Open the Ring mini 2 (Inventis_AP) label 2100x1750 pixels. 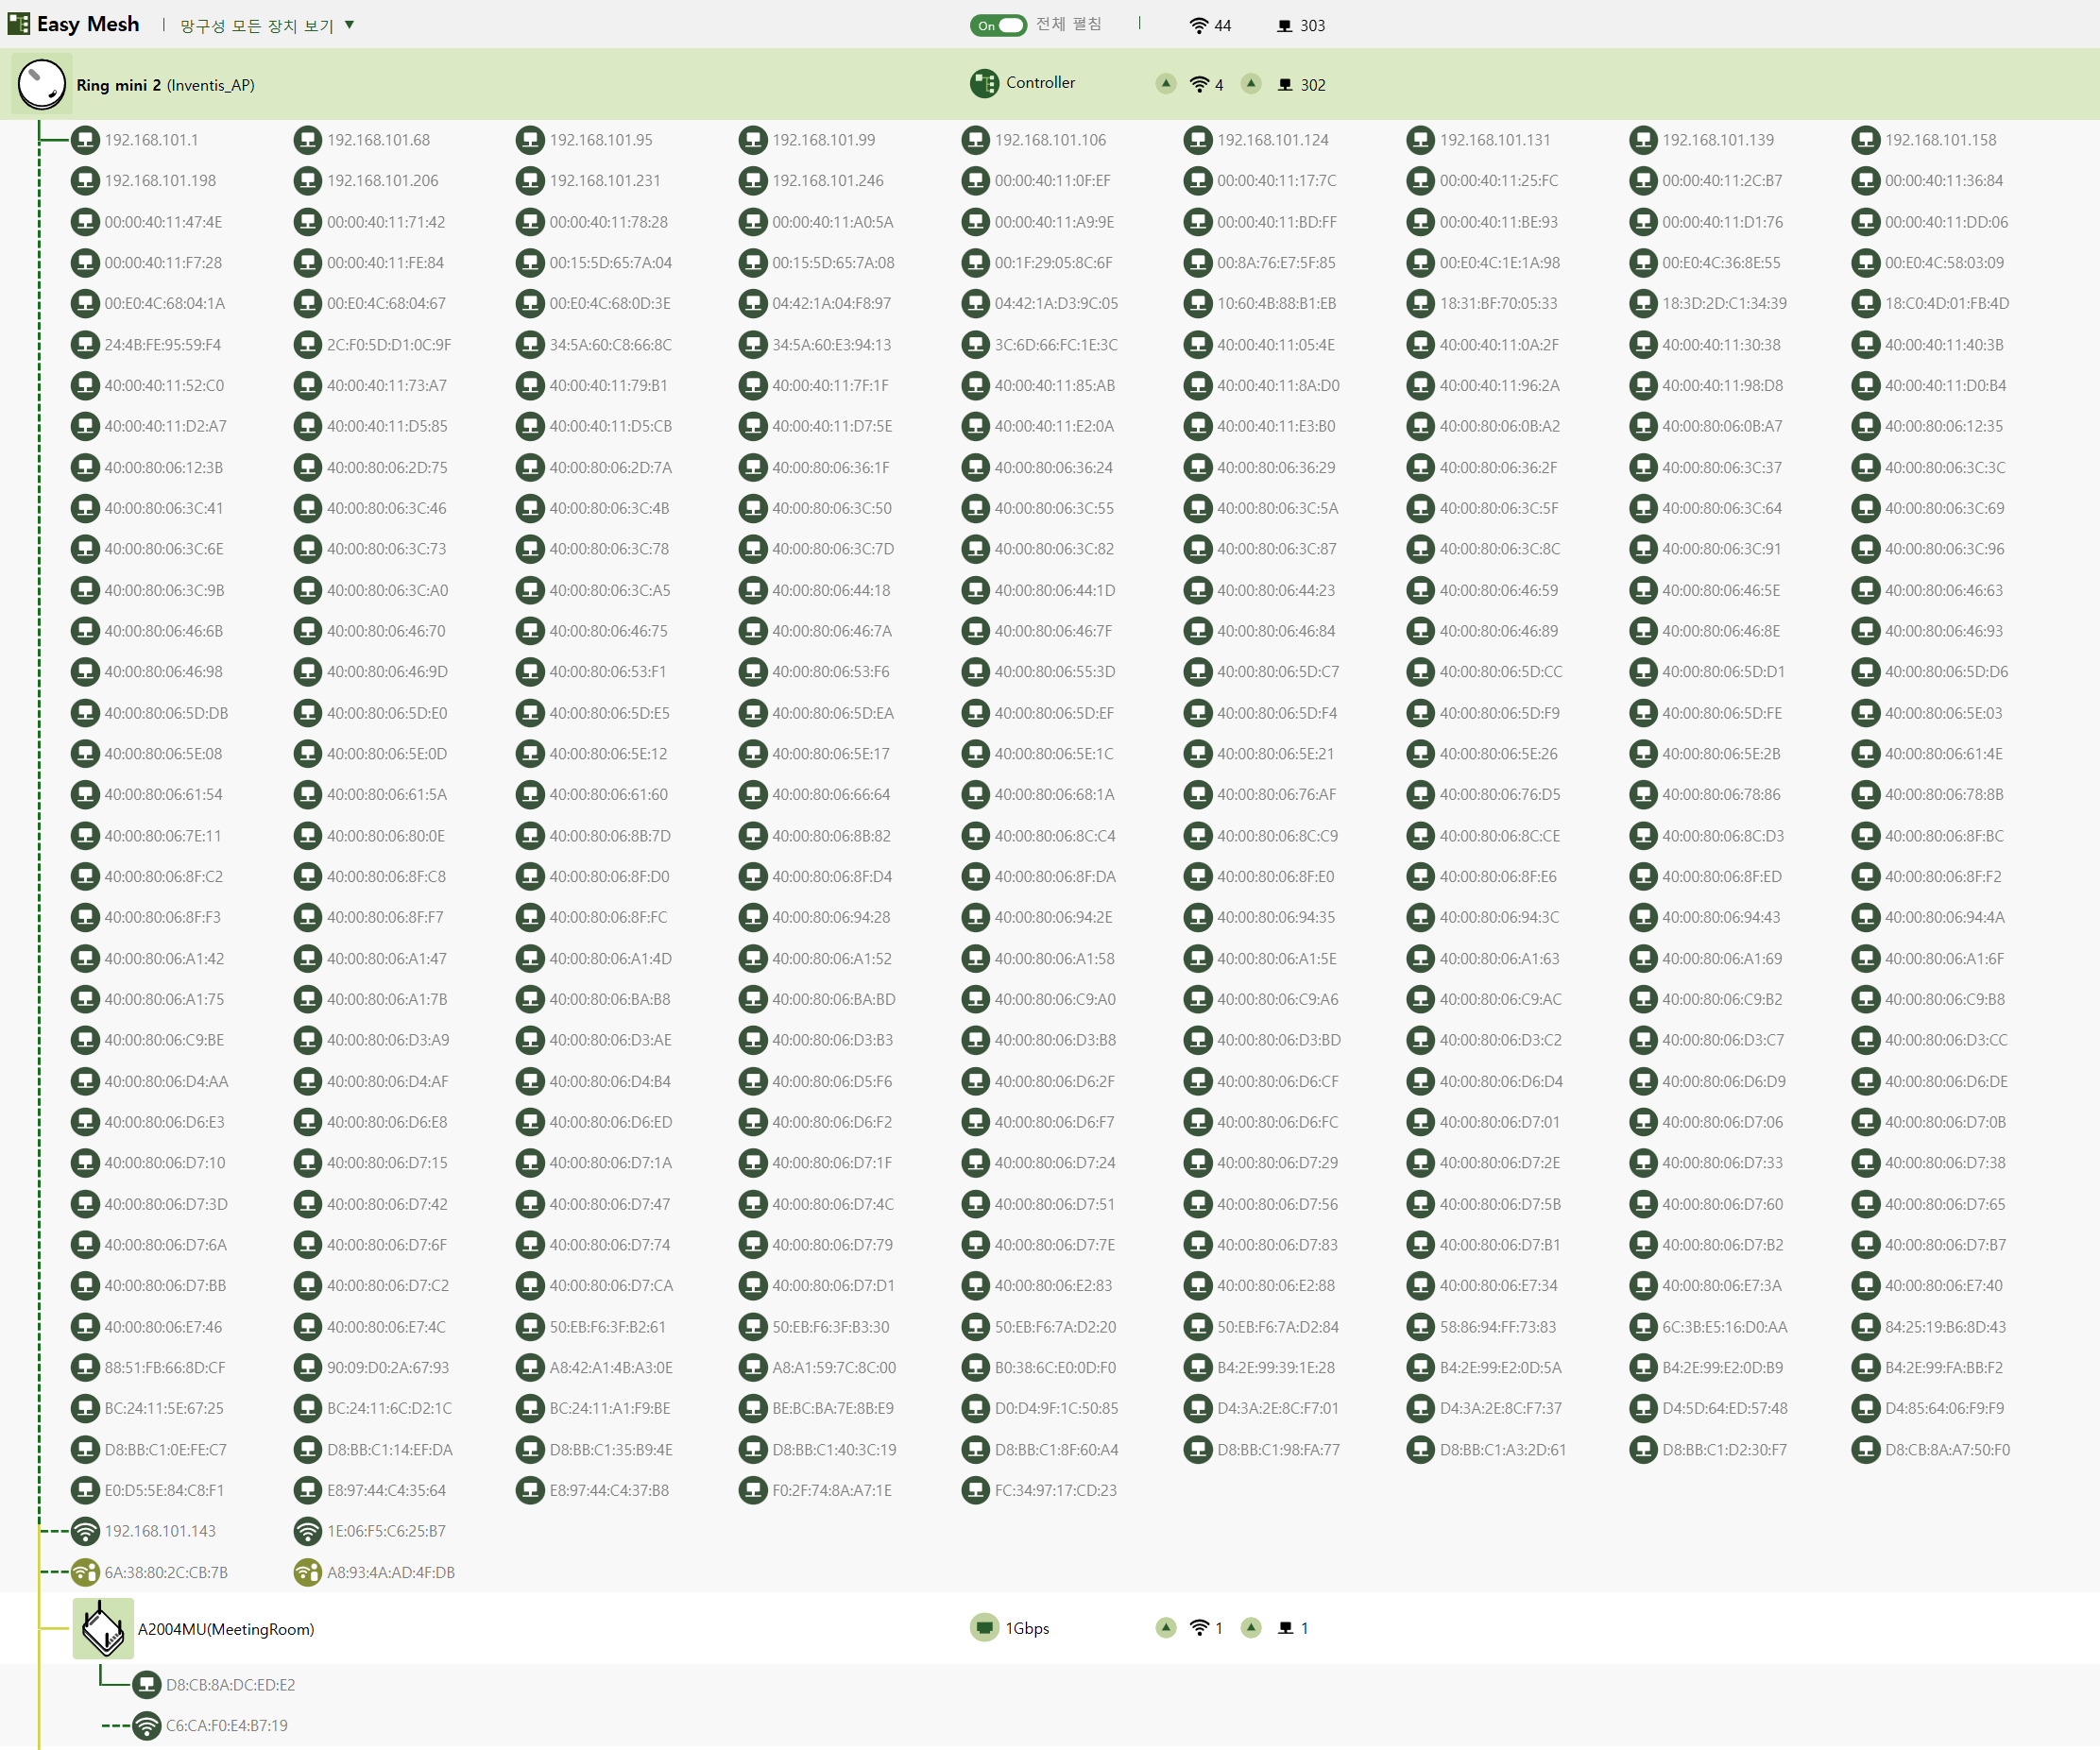(x=166, y=85)
